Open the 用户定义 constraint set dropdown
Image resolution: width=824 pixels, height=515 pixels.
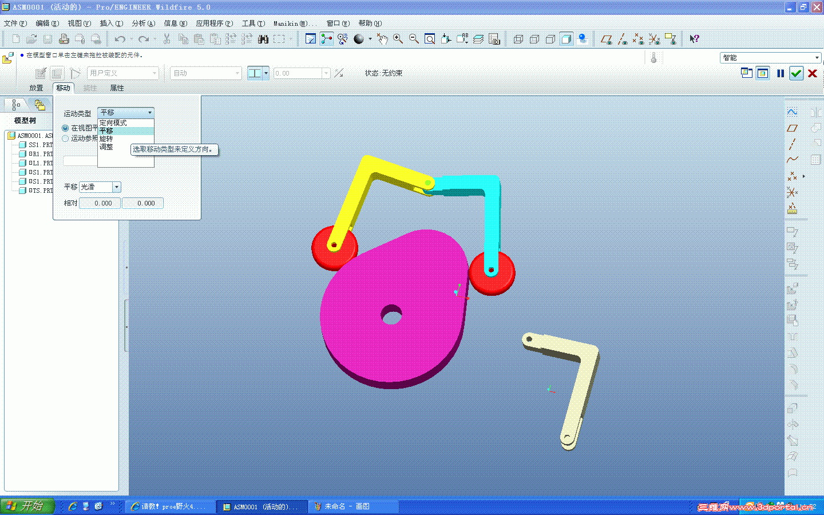click(x=122, y=73)
